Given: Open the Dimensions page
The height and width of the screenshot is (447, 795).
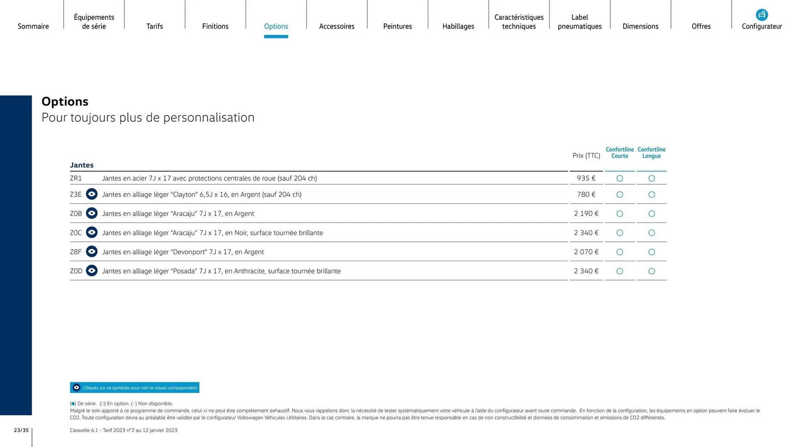Looking at the screenshot, I should (x=640, y=26).
